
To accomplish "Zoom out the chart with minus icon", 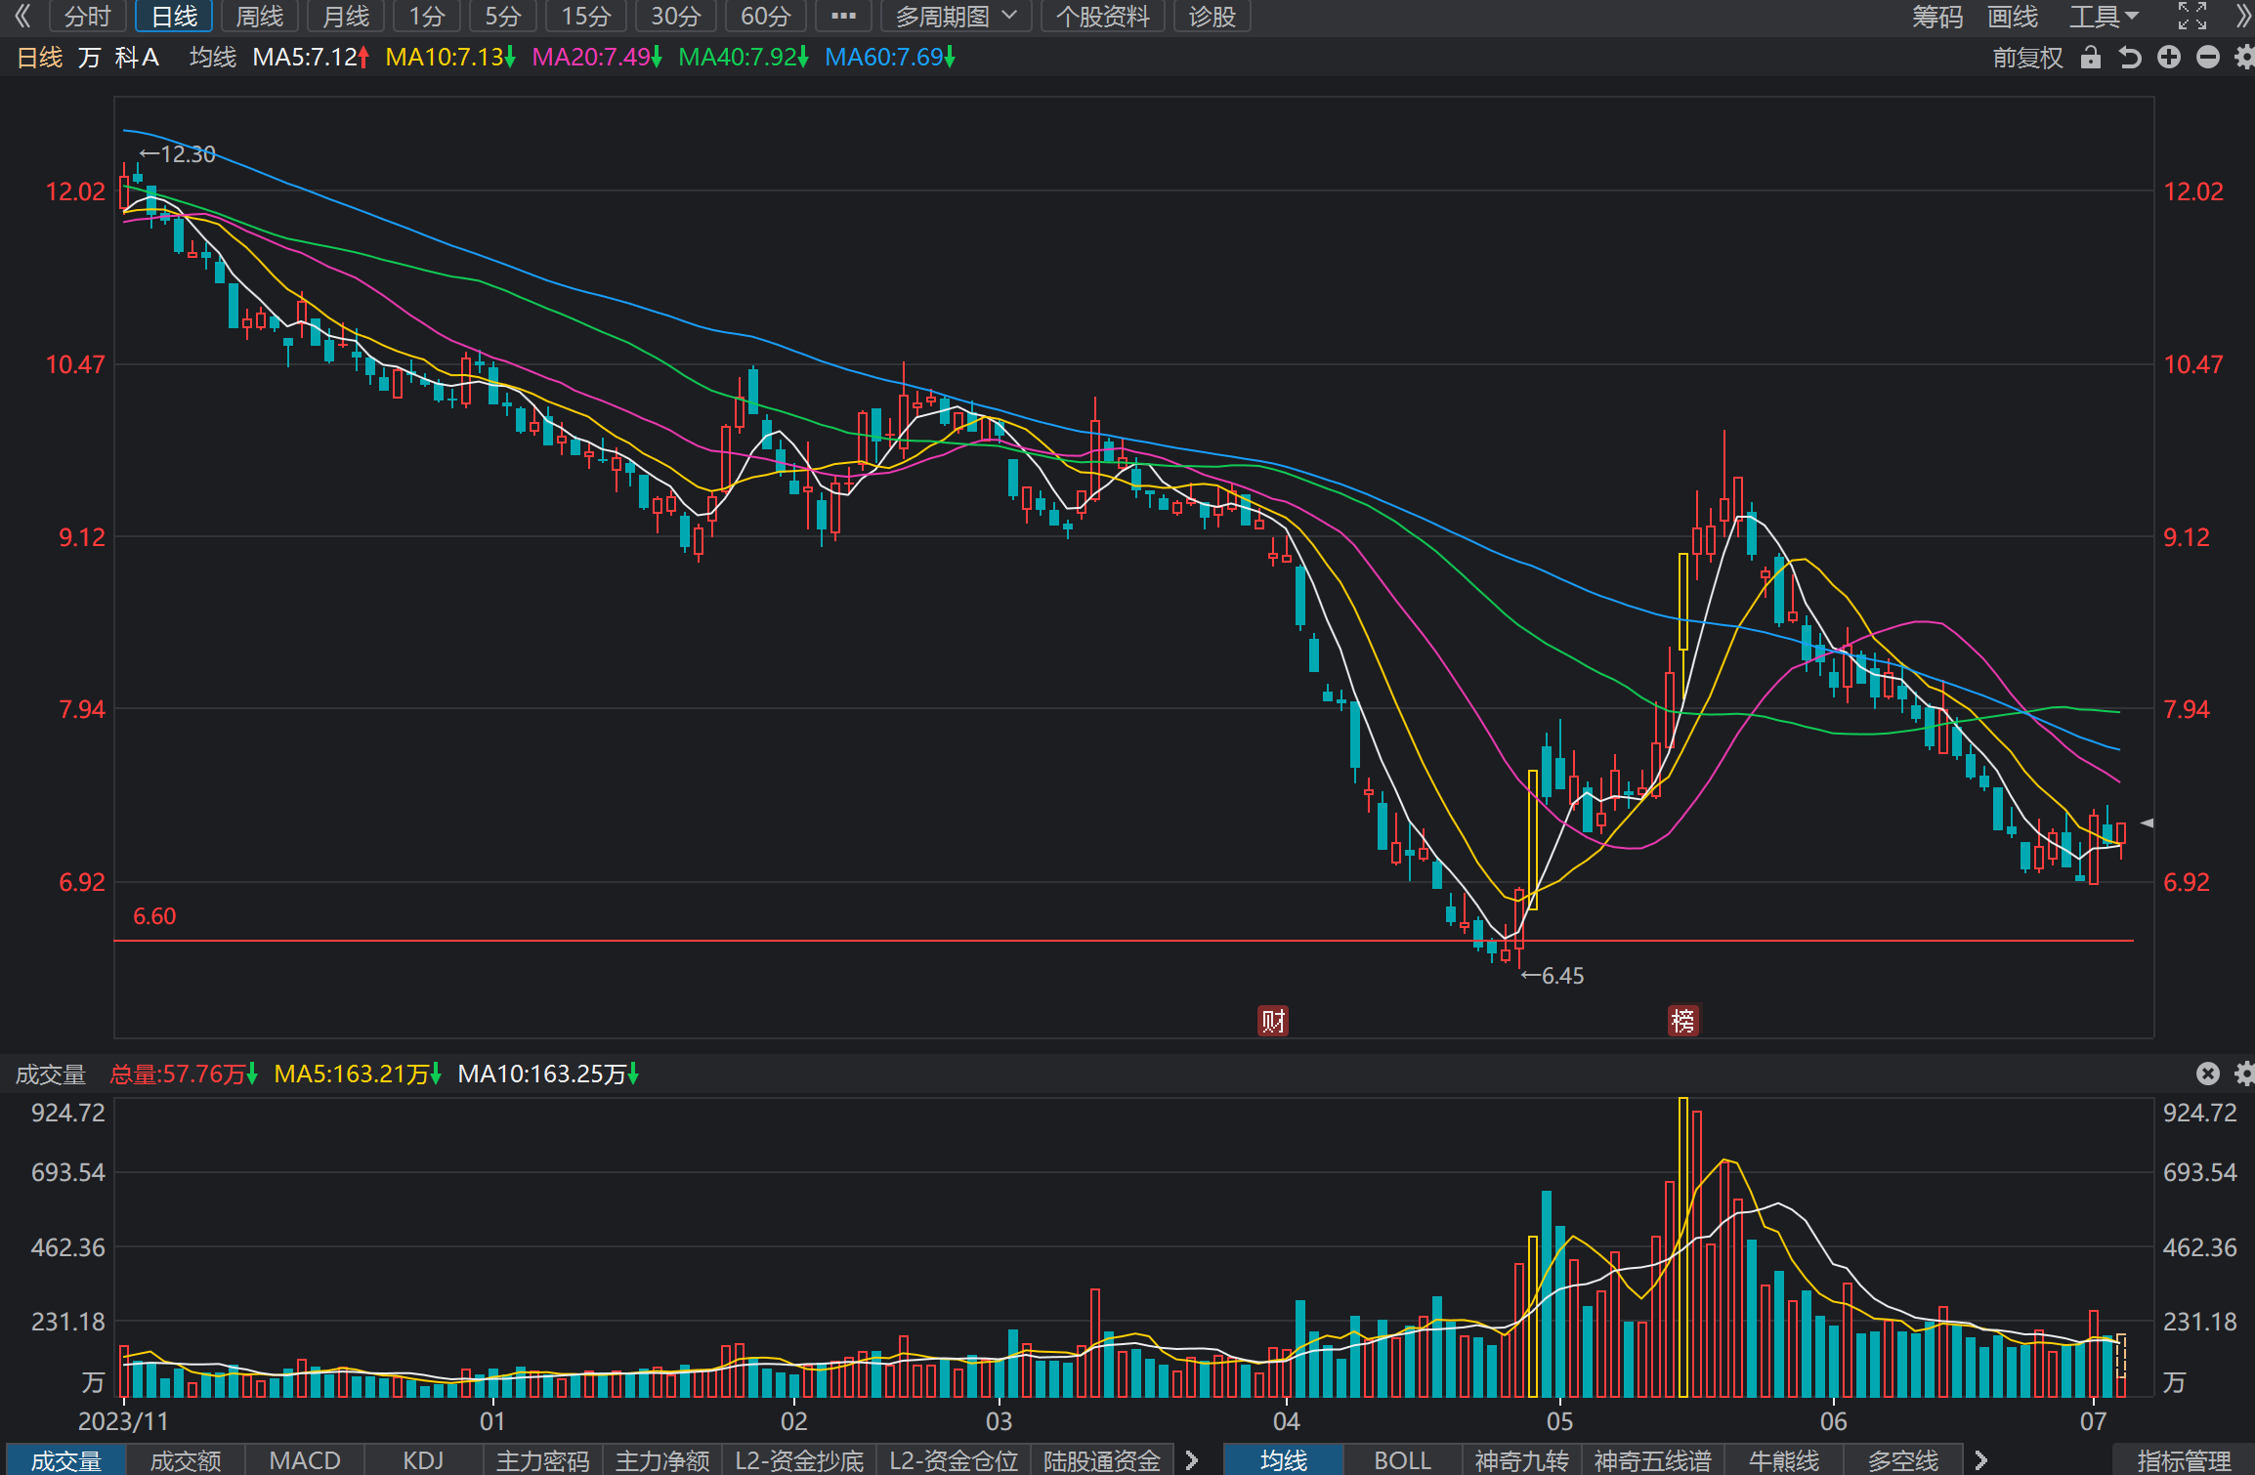I will pos(2208,58).
